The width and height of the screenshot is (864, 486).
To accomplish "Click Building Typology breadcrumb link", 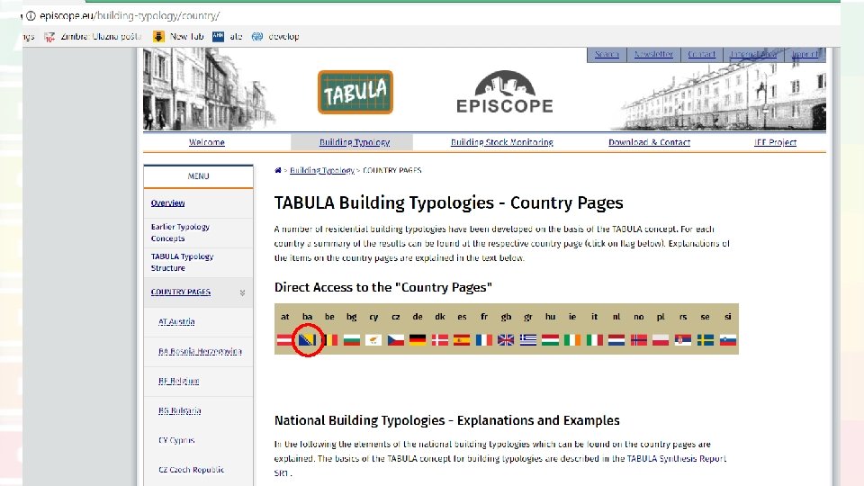I will point(322,170).
